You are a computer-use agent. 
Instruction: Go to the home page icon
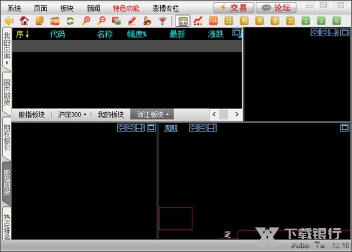[x=24, y=21]
